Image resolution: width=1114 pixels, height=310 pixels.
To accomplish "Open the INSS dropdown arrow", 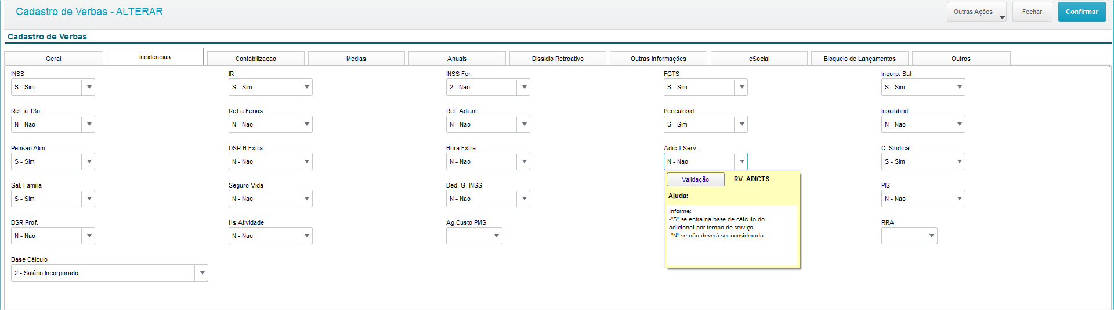I will pos(89,87).
